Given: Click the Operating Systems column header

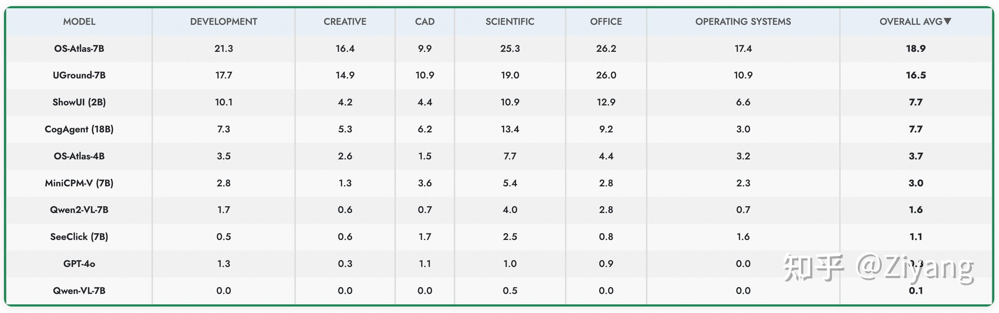Looking at the screenshot, I should (x=743, y=22).
